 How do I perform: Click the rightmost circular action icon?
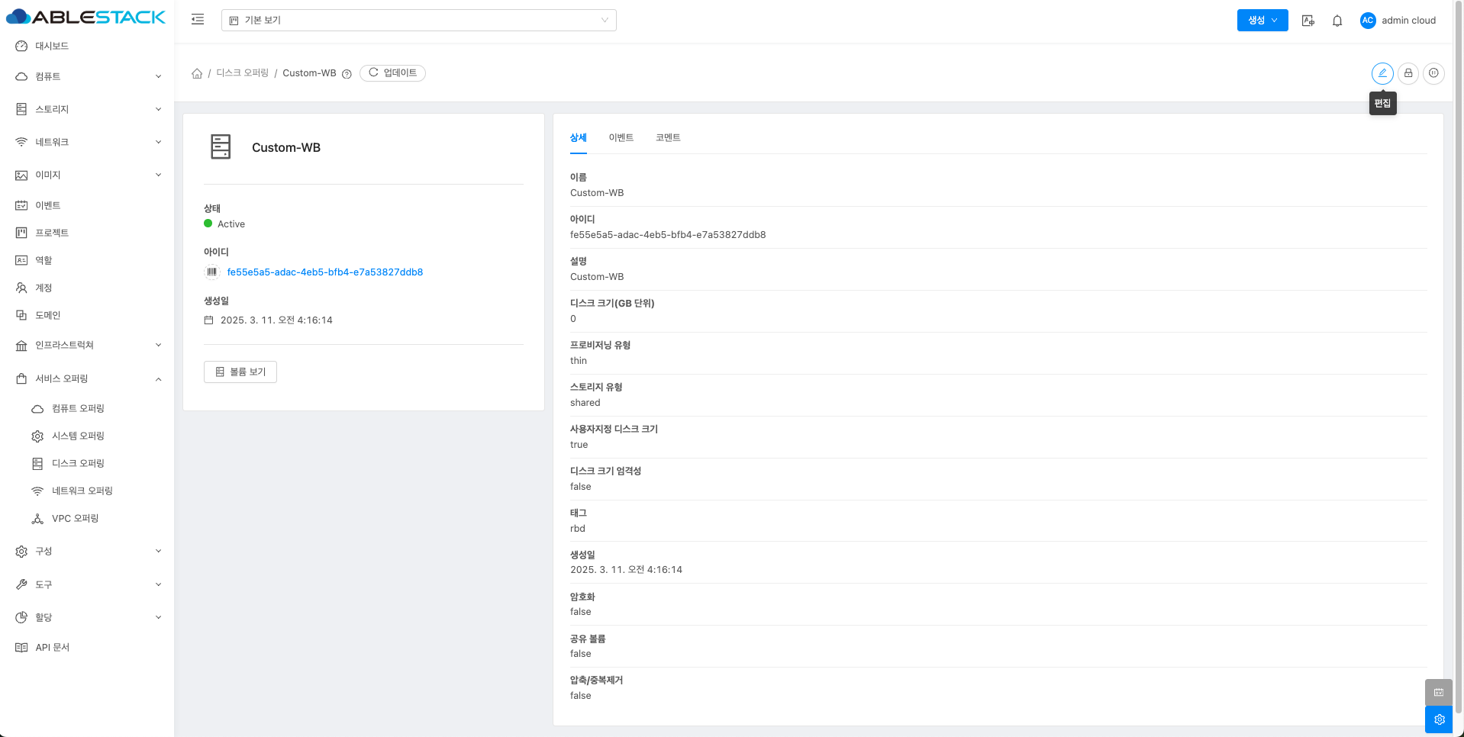[x=1433, y=73]
